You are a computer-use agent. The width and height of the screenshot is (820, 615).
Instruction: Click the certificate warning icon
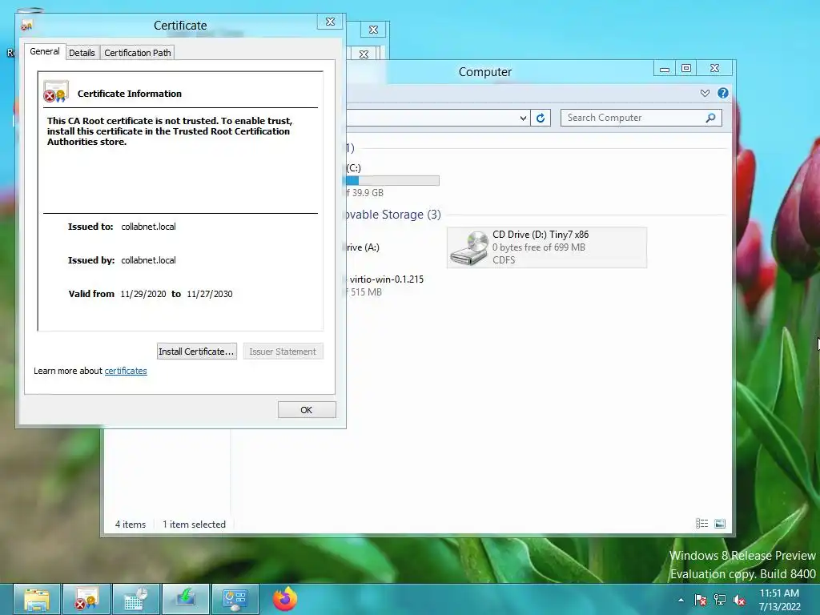(x=56, y=91)
